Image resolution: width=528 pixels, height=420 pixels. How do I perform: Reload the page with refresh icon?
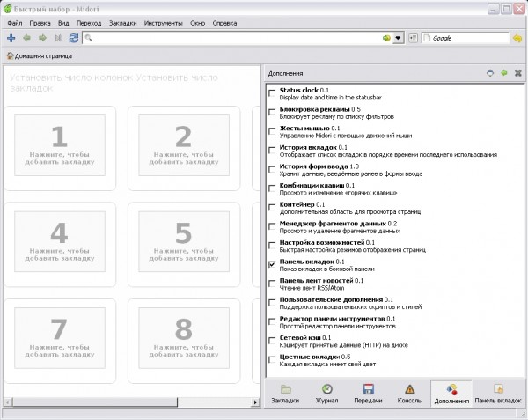click(x=73, y=38)
